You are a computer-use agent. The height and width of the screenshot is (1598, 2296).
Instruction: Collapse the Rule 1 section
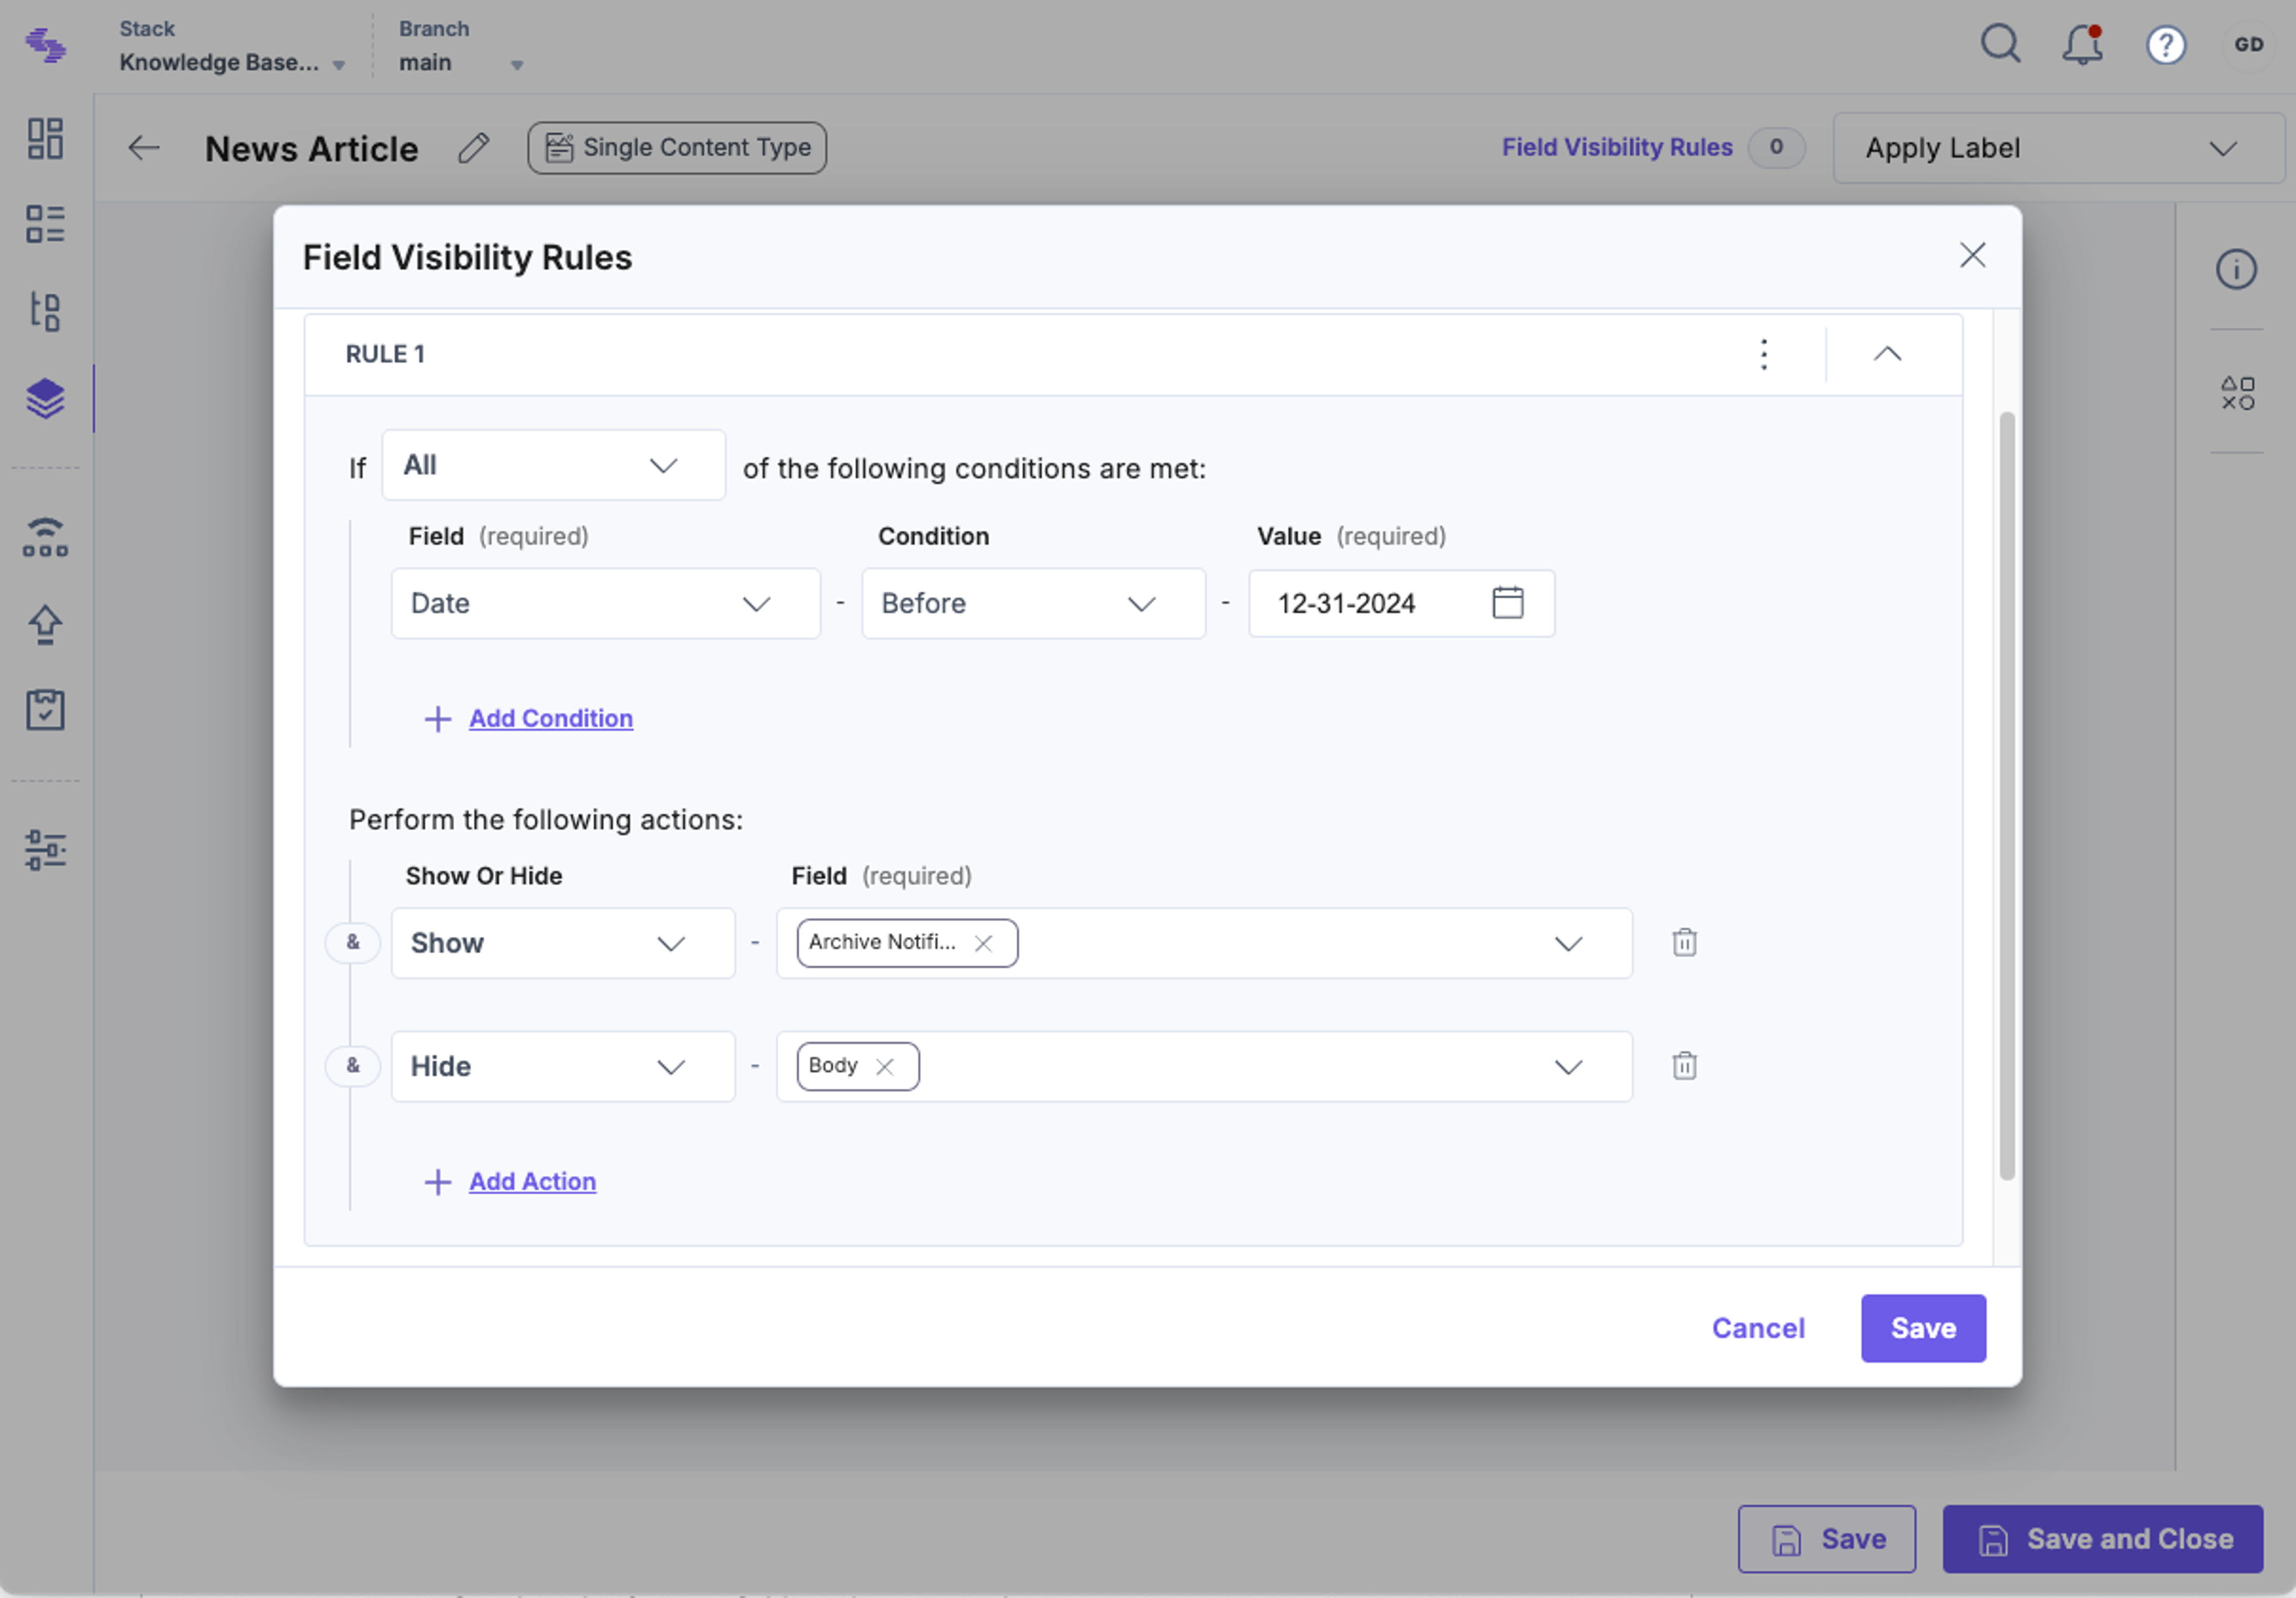pos(1887,354)
